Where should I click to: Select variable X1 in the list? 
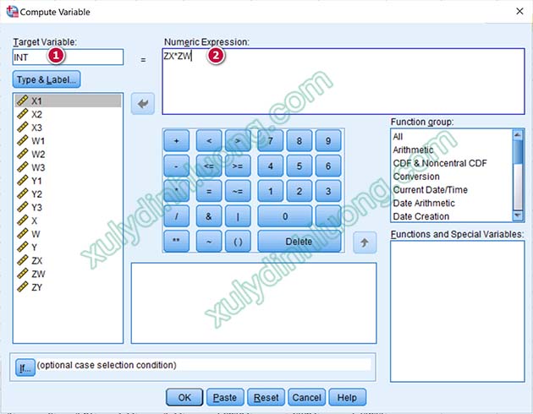[x=68, y=101]
